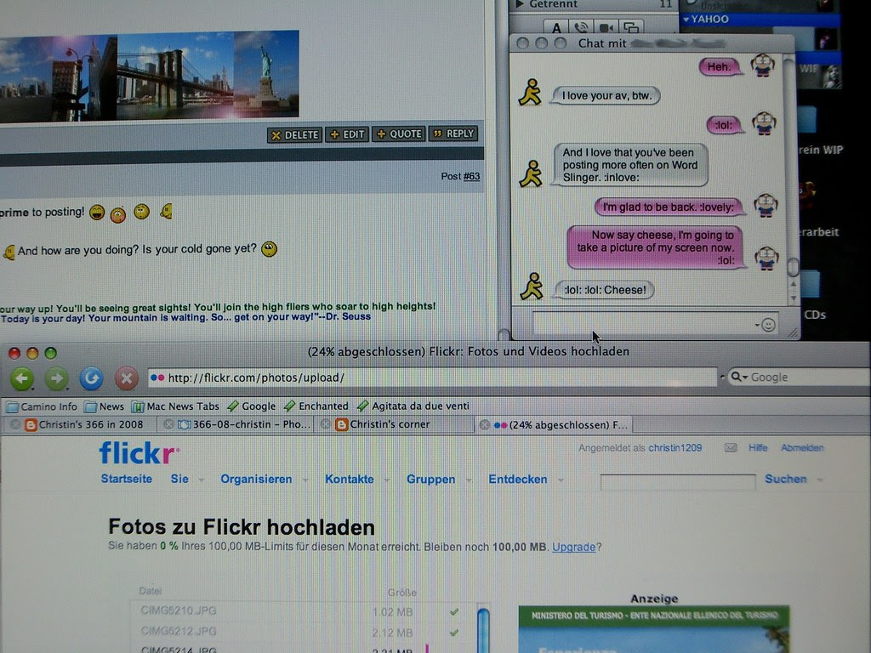Click the EDIT button on the forum post
This screenshot has height=653, width=871.
tap(347, 134)
